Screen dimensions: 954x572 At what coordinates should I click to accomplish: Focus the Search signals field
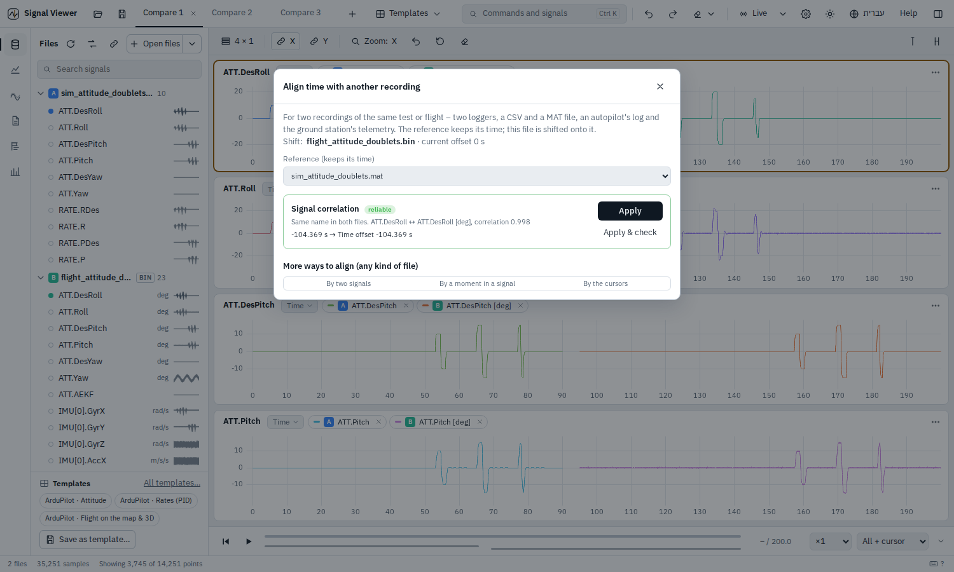click(120, 69)
